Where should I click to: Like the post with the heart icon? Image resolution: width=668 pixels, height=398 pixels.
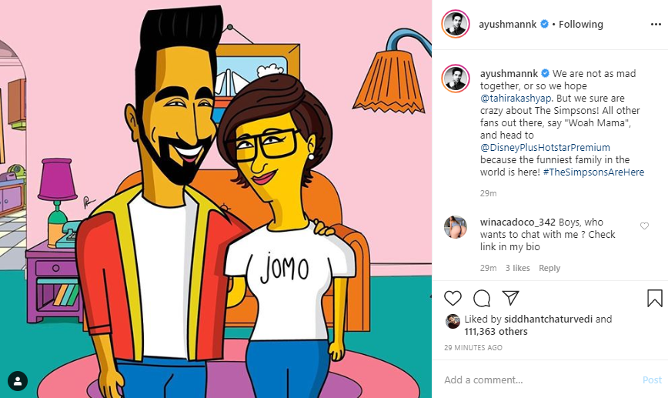click(x=453, y=298)
